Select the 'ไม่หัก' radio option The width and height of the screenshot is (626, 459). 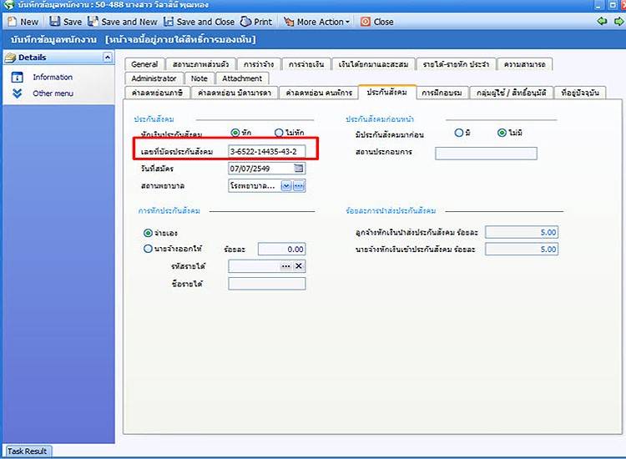(280, 134)
